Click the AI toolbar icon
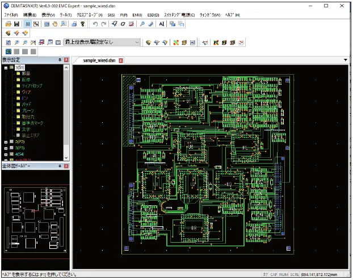The width and height of the screenshot is (353, 280). pyautogui.click(x=161, y=24)
